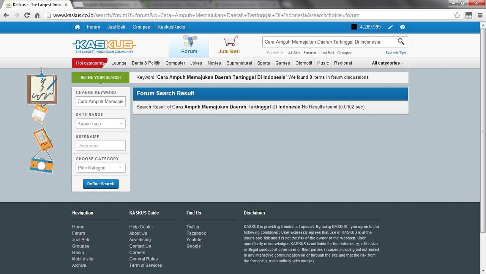This screenshot has width=486, height=274.
Task: Click the browser home button
Action: (x=37, y=15)
